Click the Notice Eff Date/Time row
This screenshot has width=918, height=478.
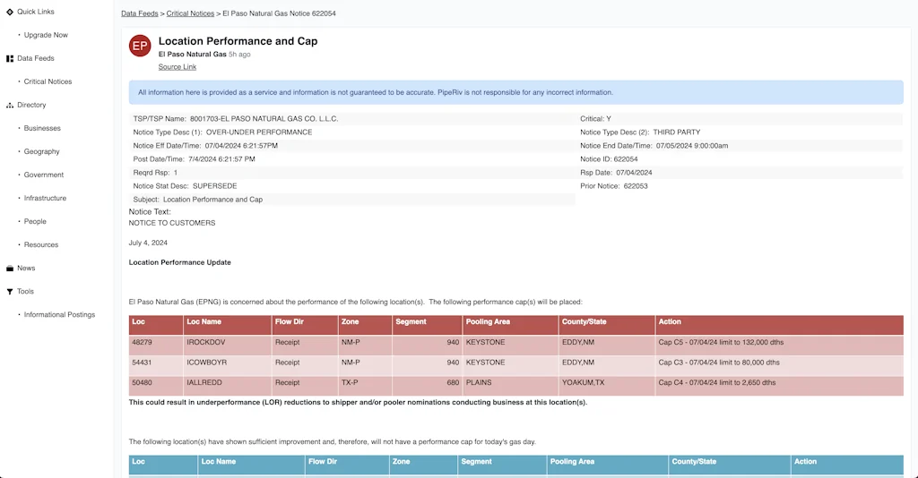tap(352, 146)
